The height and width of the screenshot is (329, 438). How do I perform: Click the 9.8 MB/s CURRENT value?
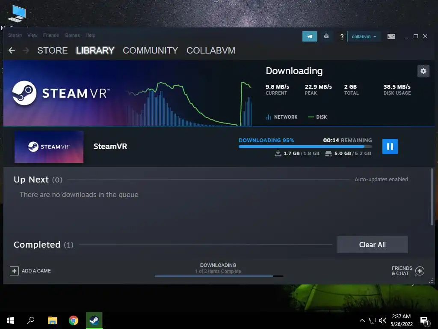[277, 87]
